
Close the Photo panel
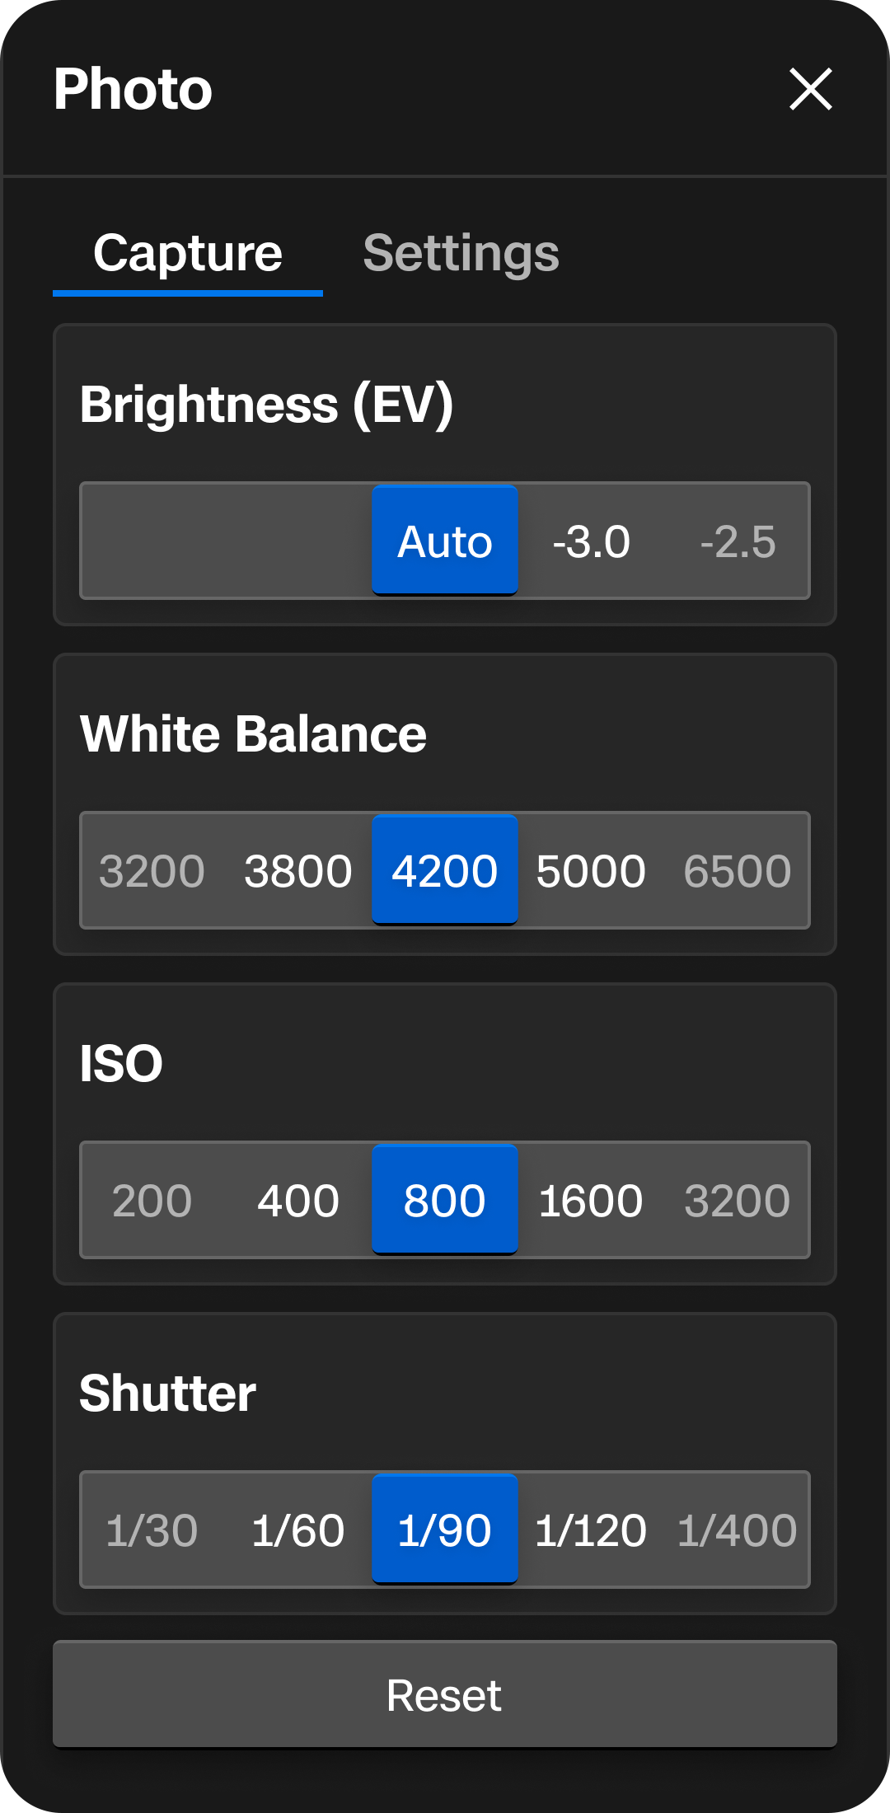[811, 89]
